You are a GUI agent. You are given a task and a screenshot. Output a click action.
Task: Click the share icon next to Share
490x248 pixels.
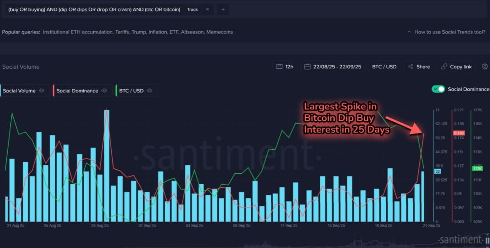tap(411, 67)
